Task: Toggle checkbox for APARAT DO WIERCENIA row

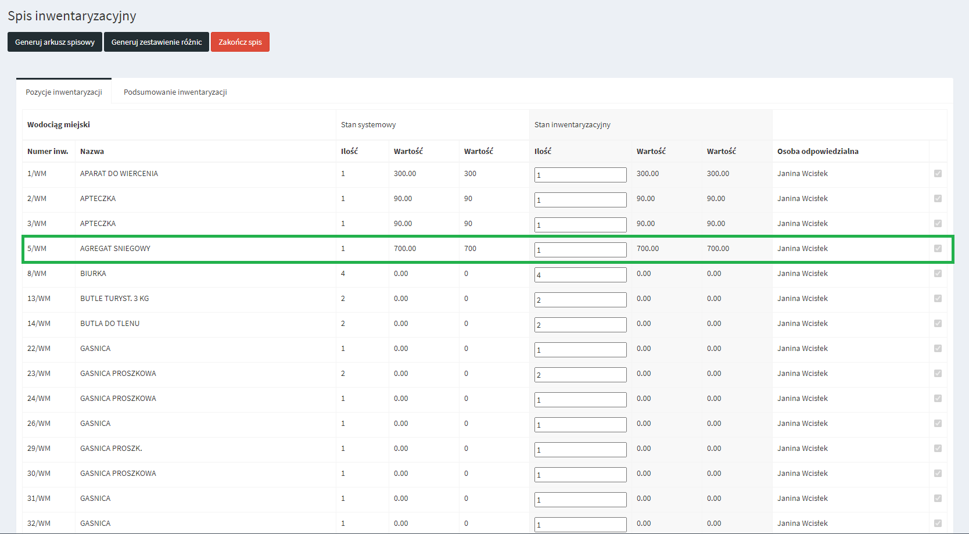Action: pos(938,174)
